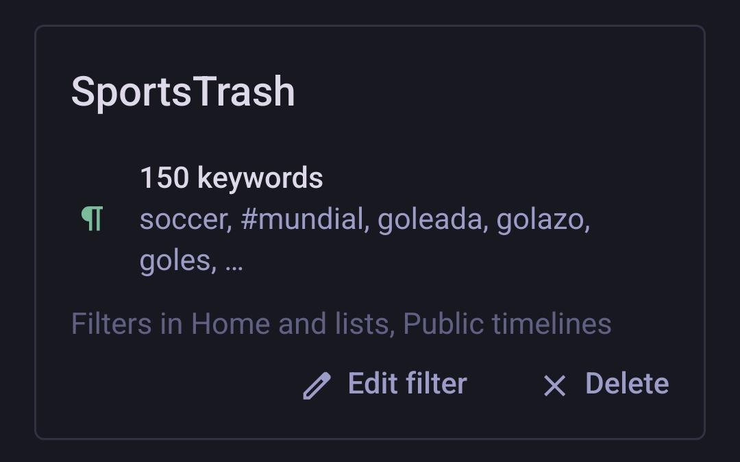Image resolution: width=740 pixels, height=462 pixels.
Task: Expand the truncated keyword list ellipsis
Action: [234, 262]
